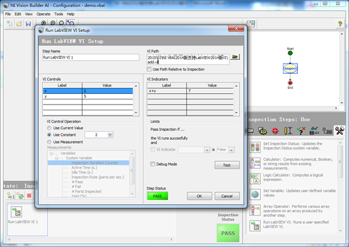Enable Use Path Relative to Inspection checkbox
Screen dimensions: 349x247
[149, 69]
